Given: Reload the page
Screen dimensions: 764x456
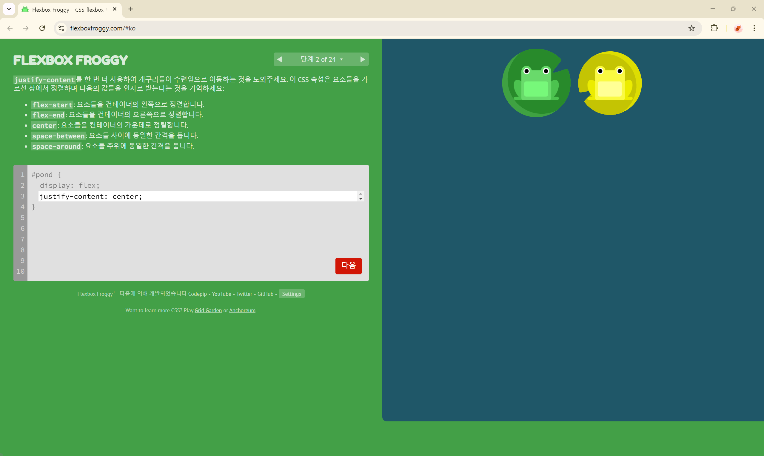Looking at the screenshot, I should [42, 28].
